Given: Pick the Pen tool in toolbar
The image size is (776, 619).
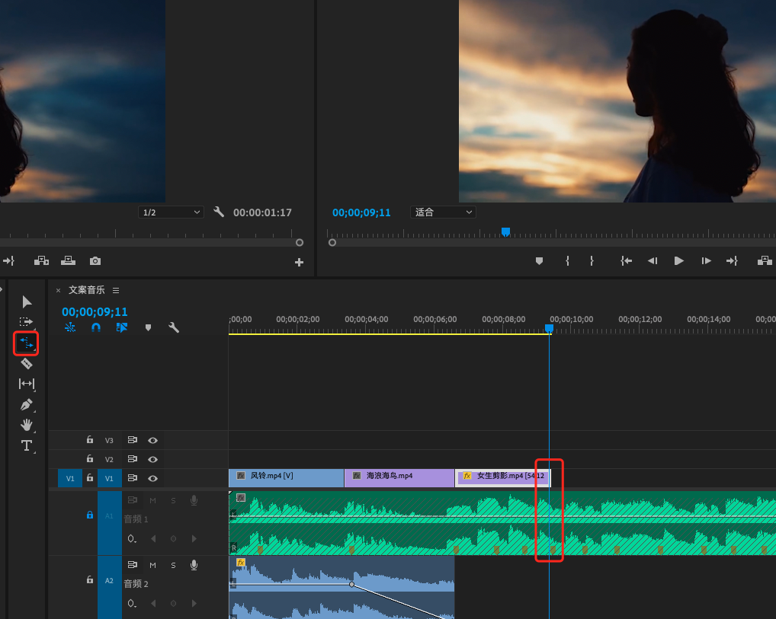Looking at the screenshot, I should [x=27, y=404].
